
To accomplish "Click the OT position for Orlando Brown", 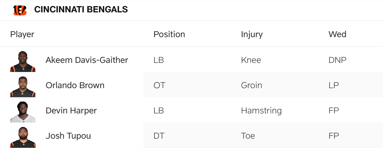I will (x=159, y=85).
